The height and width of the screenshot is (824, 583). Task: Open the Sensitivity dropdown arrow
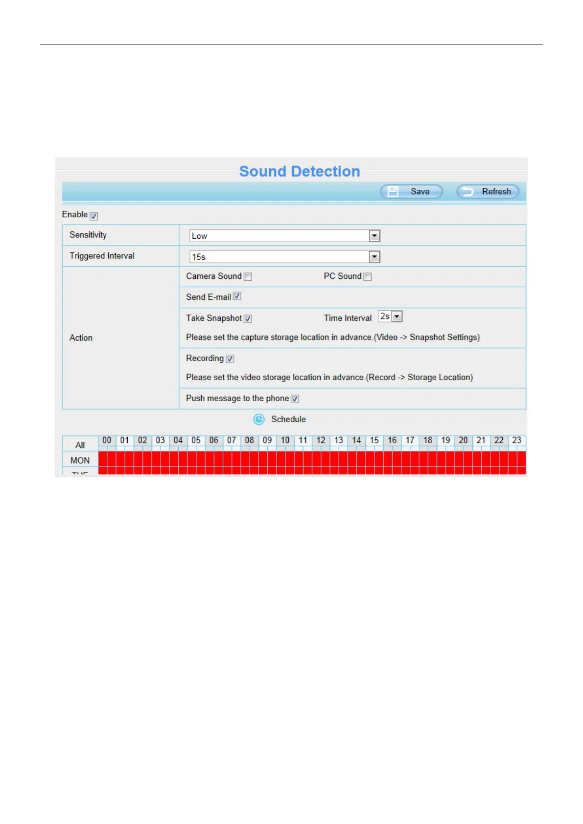pos(374,236)
